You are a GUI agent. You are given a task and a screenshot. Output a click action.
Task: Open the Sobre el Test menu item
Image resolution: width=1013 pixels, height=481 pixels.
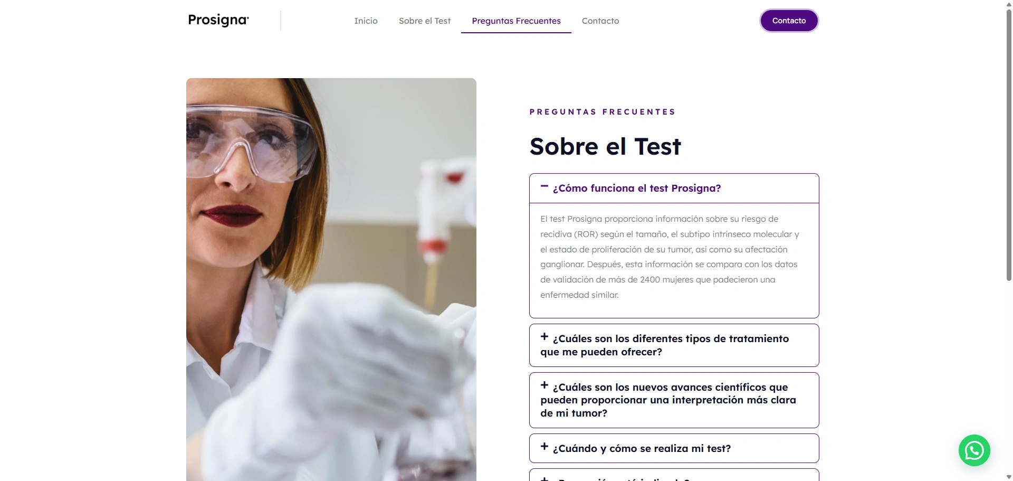pyautogui.click(x=425, y=21)
